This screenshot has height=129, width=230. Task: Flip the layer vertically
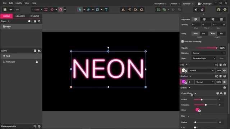click(129, 10)
